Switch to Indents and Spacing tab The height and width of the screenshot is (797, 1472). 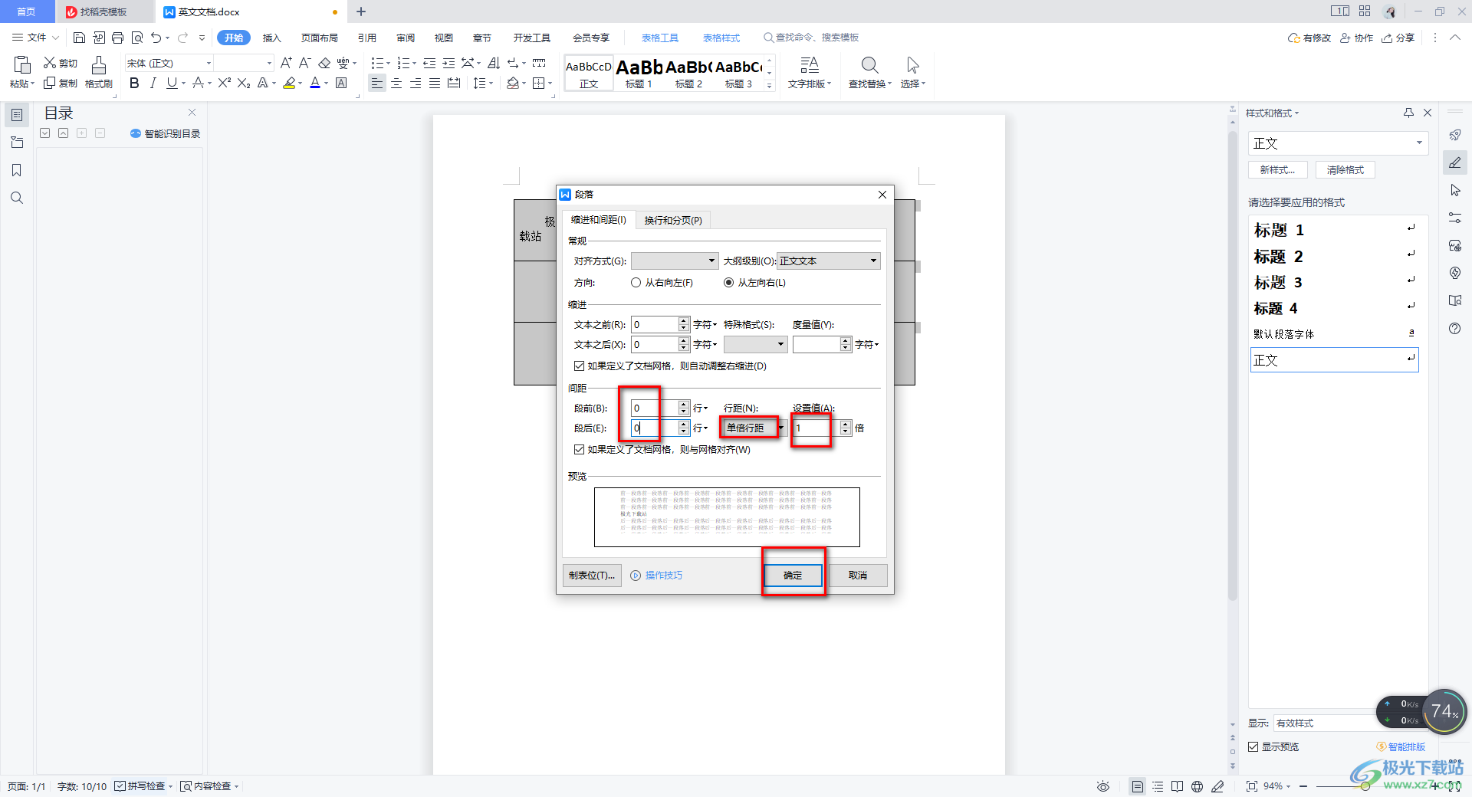click(598, 220)
